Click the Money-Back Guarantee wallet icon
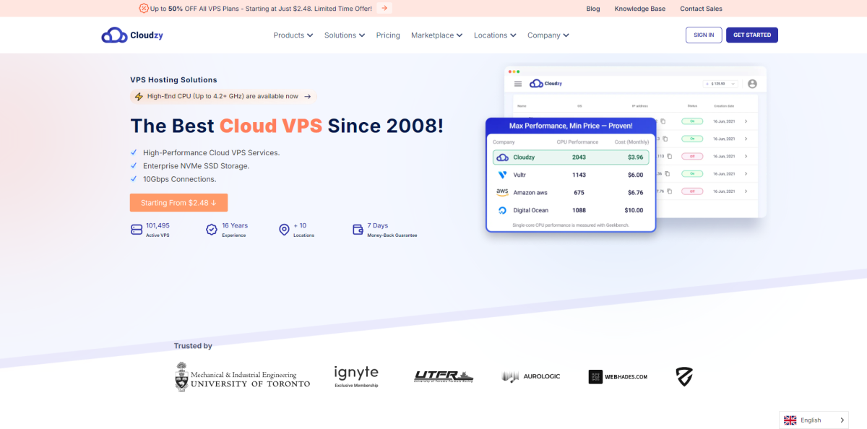This screenshot has height=429, width=867. click(358, 230)
